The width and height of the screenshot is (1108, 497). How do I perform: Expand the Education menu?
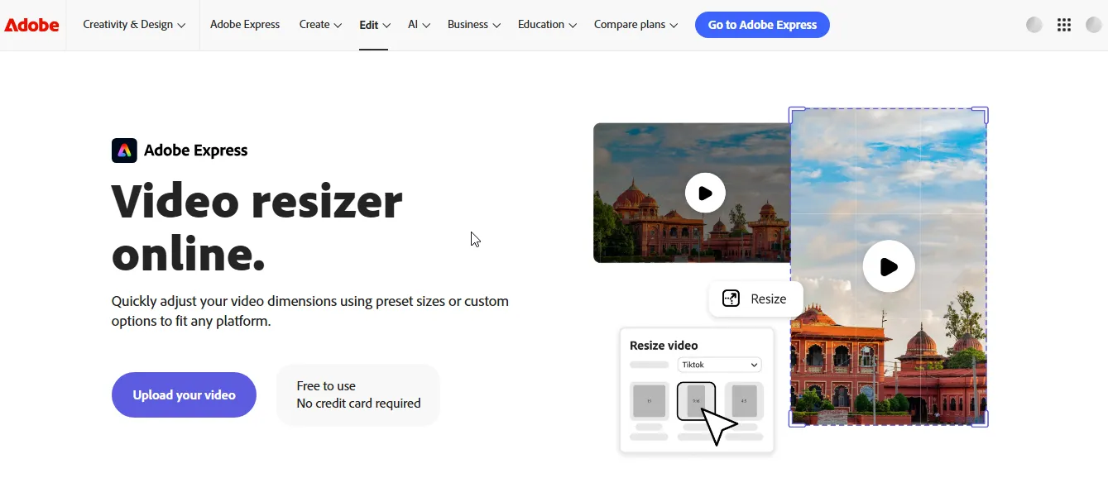(x=547, y=25)
